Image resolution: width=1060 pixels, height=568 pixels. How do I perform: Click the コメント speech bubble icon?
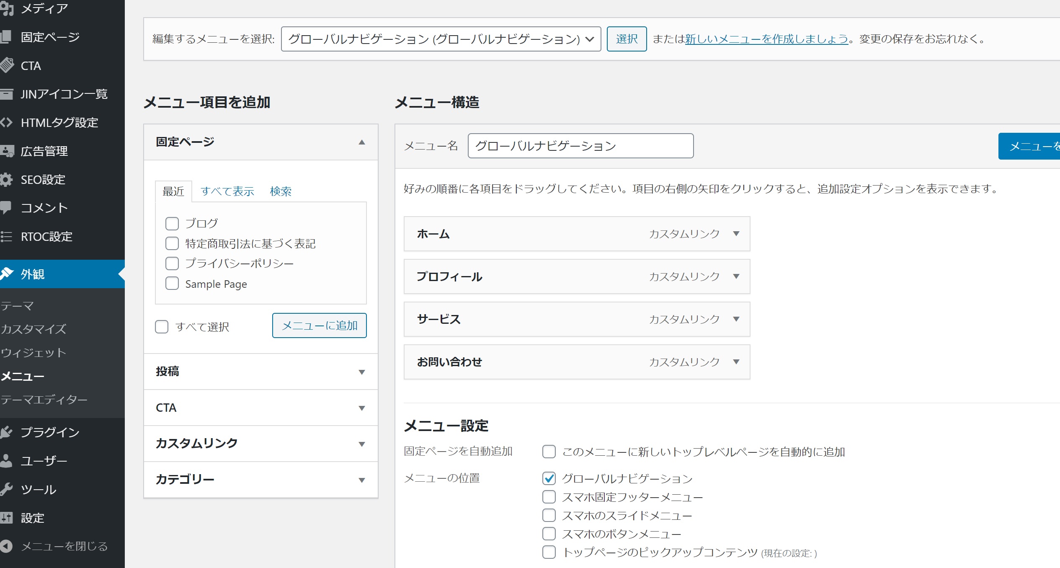click(x=6, y=208)
